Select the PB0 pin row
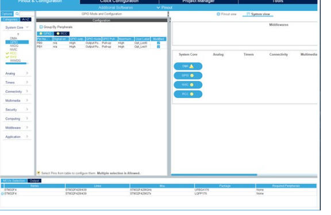The width and height of the screenshot is (331, 215). pos(101,43)
